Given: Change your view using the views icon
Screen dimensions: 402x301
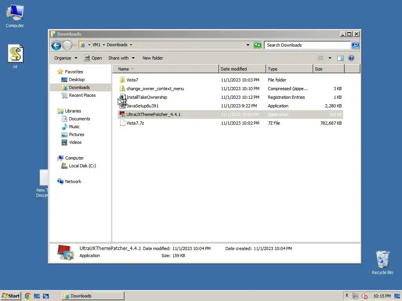Looking at the screenshot, I should pos(320,58).
